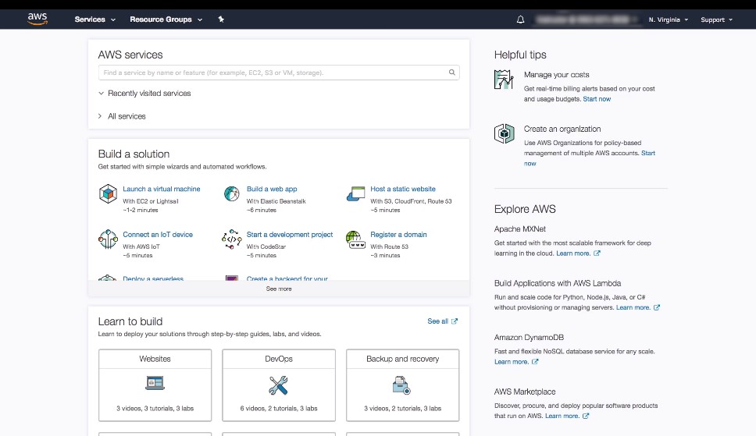Viewport: 756px width, 436px height.
Task: Open Build a web app link
Action: (272, 189)
